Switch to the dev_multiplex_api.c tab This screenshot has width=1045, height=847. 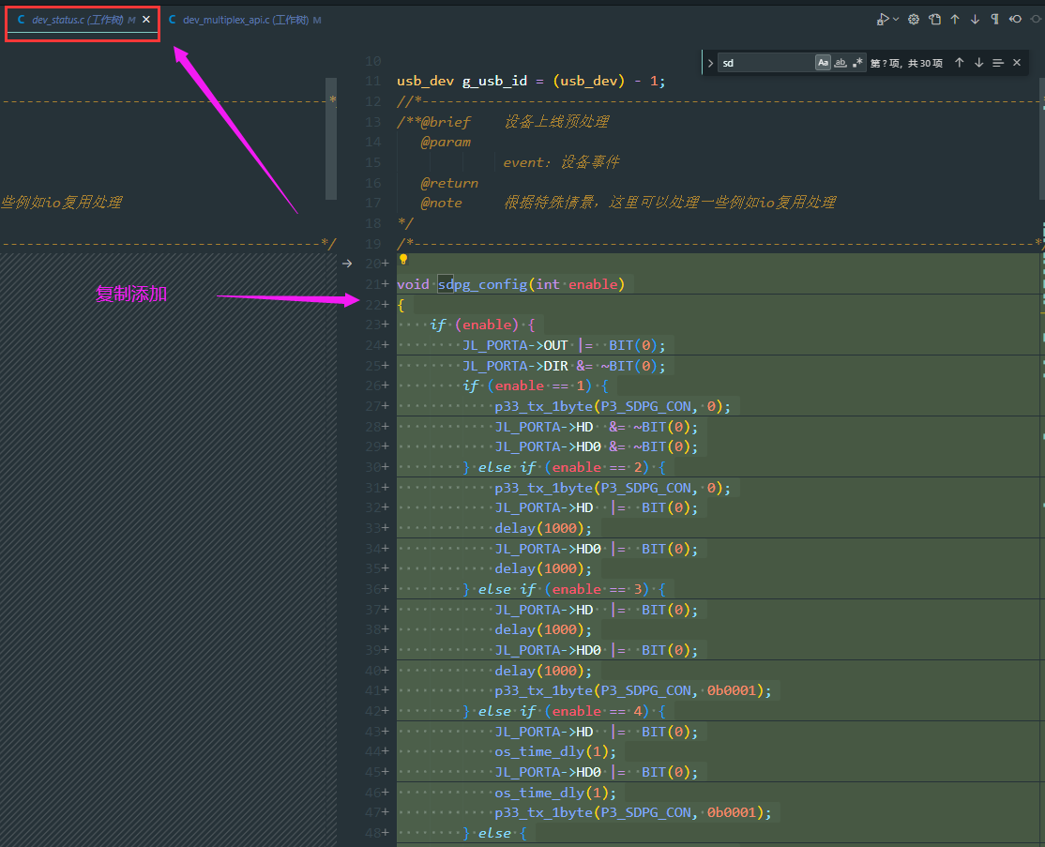245,20
